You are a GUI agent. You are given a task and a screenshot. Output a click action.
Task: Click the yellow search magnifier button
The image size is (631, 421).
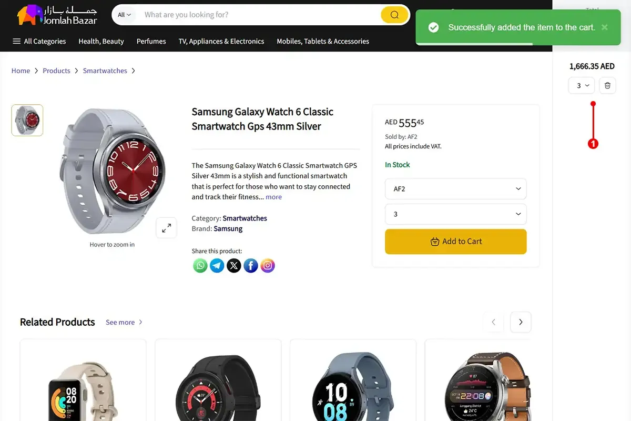coord(394,15)
